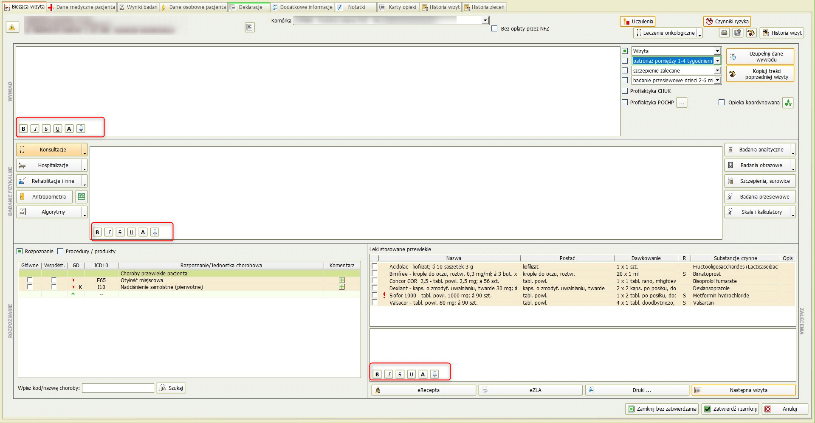The width and height of the screenshot is (815, 423).
Task: Click Bold in the physical exam text toolbar
Action: coord(97,232)
